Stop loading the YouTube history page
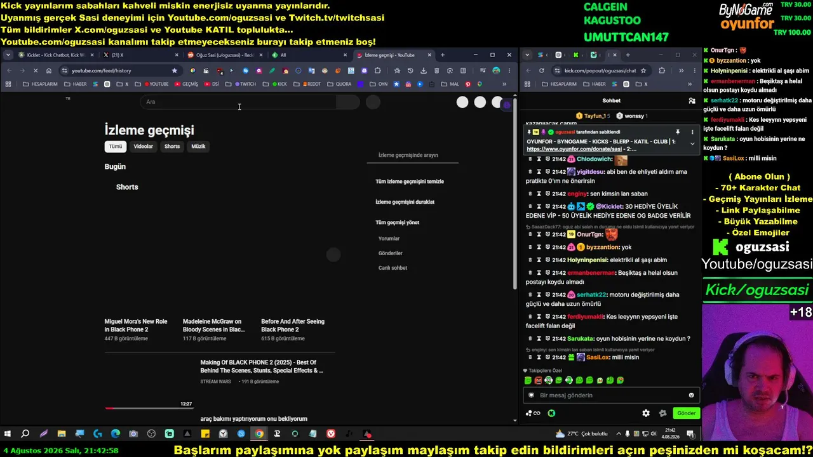 pyautogui.click(x=34, y=70)
